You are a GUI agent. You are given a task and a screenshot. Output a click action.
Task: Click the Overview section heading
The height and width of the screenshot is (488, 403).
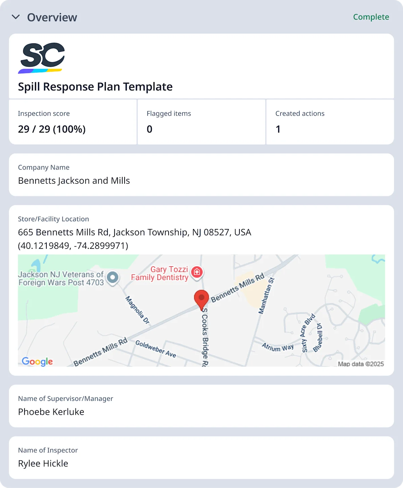52,17
